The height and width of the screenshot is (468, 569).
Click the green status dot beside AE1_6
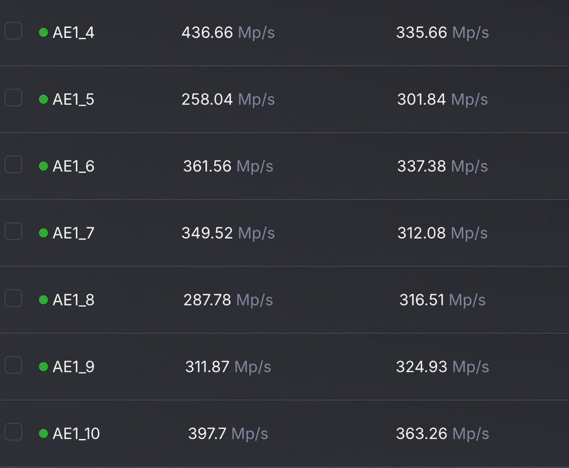pyautogui.click(x=43, y=167)
